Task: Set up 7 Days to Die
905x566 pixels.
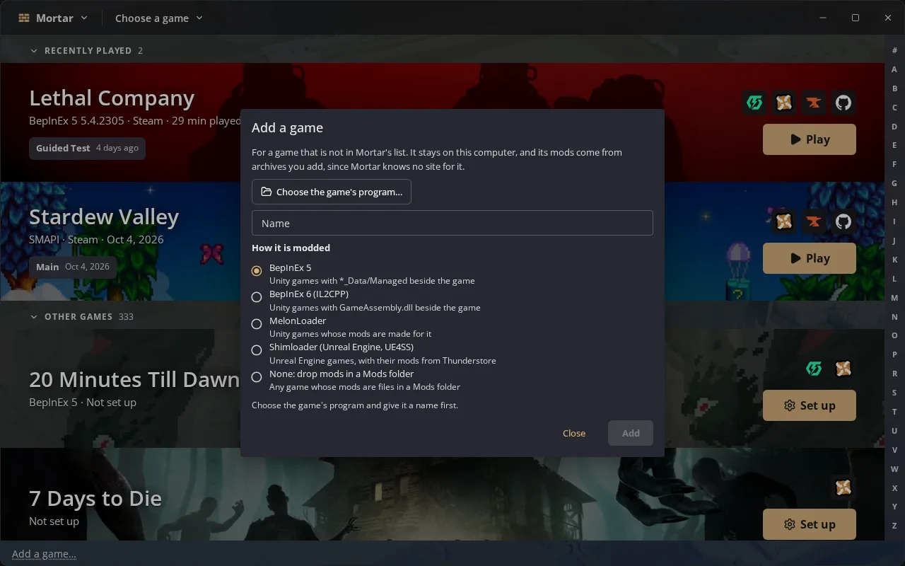Action: [810, 524]
